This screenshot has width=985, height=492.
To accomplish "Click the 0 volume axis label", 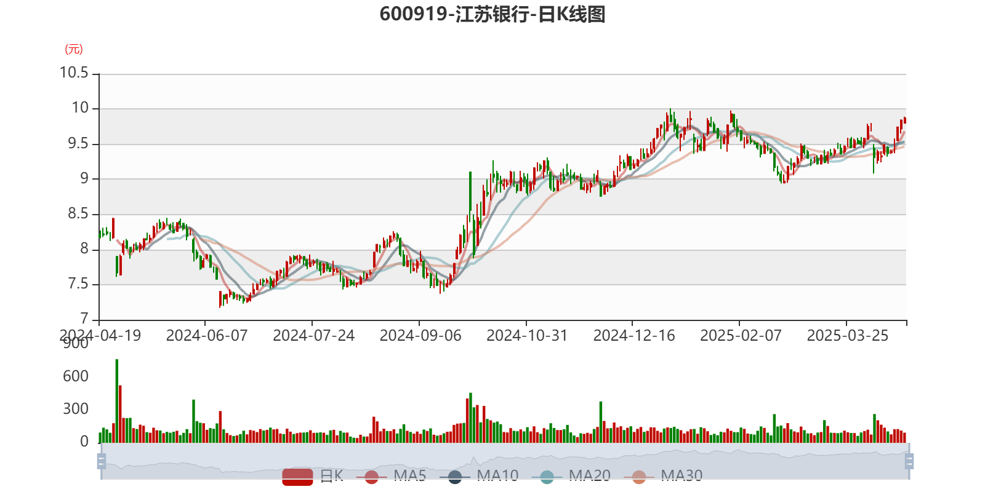I will 84,441.
